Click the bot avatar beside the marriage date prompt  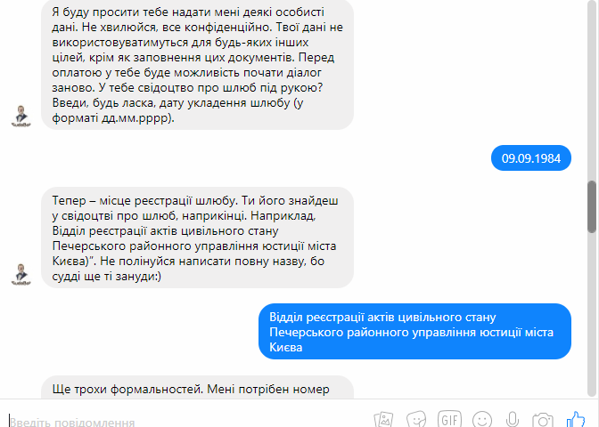[x=21, y=117]
